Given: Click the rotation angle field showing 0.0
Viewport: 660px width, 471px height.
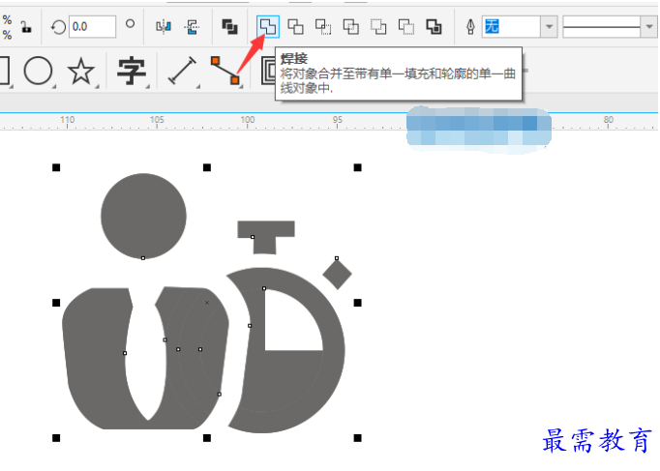Looking at the screenshot, I should coord(92,26).
